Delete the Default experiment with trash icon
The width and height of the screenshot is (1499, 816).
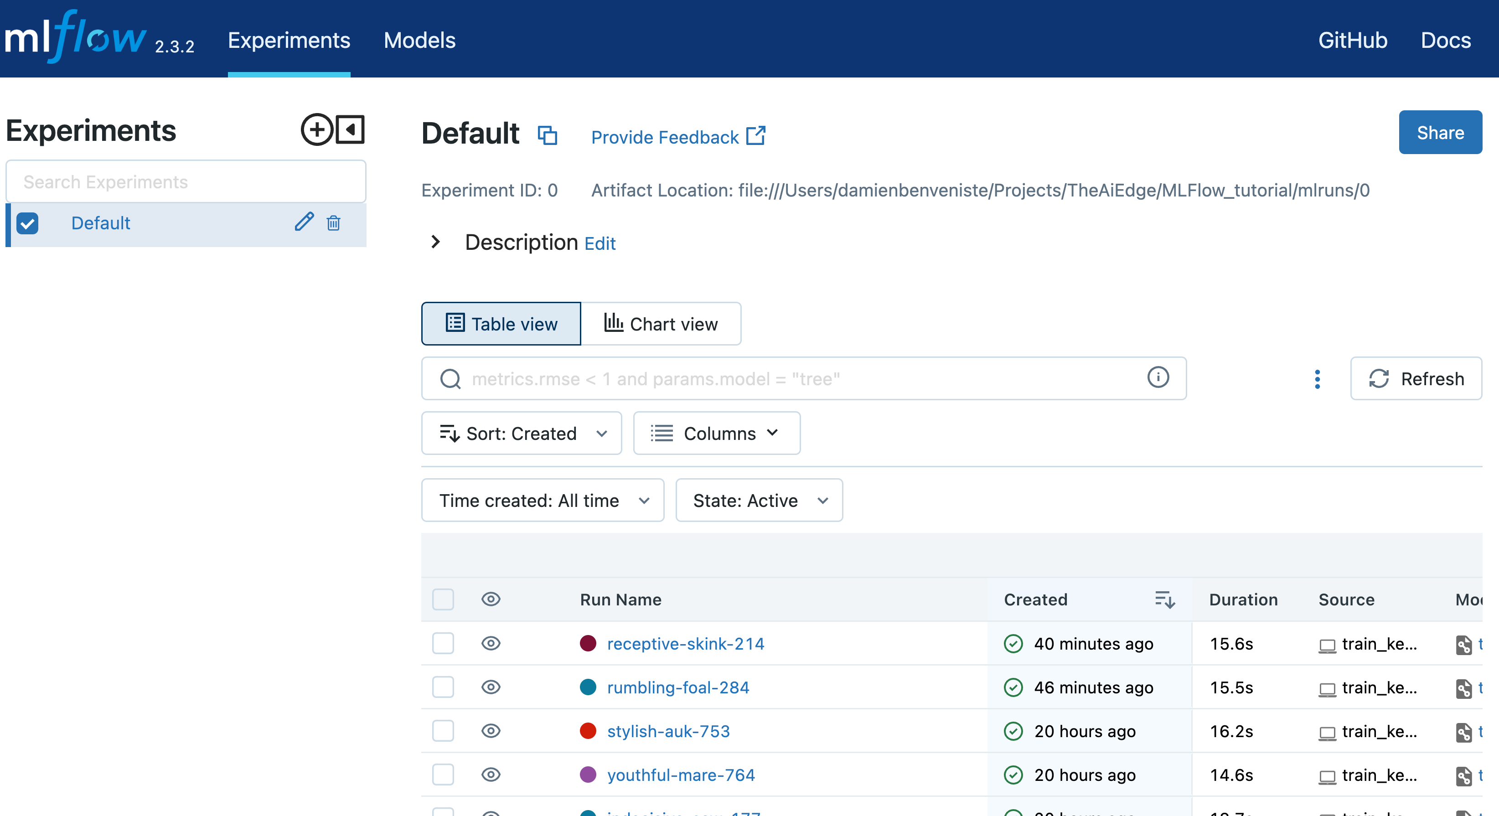[x=333, y=223]
